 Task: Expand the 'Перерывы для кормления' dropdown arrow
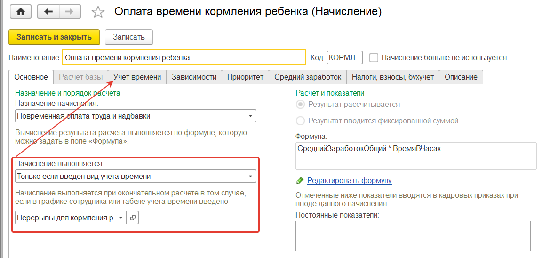coord(120,218)
